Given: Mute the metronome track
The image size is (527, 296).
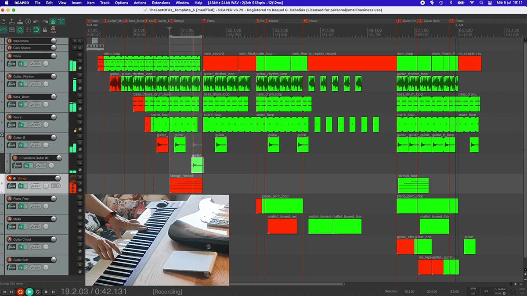Looking at the screenshot, I should point(75,41).
